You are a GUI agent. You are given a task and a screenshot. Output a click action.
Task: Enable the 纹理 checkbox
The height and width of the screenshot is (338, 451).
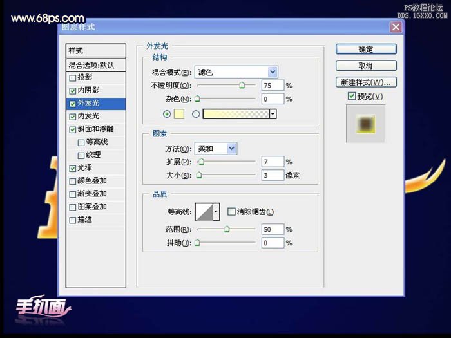(x=81, y=156)
